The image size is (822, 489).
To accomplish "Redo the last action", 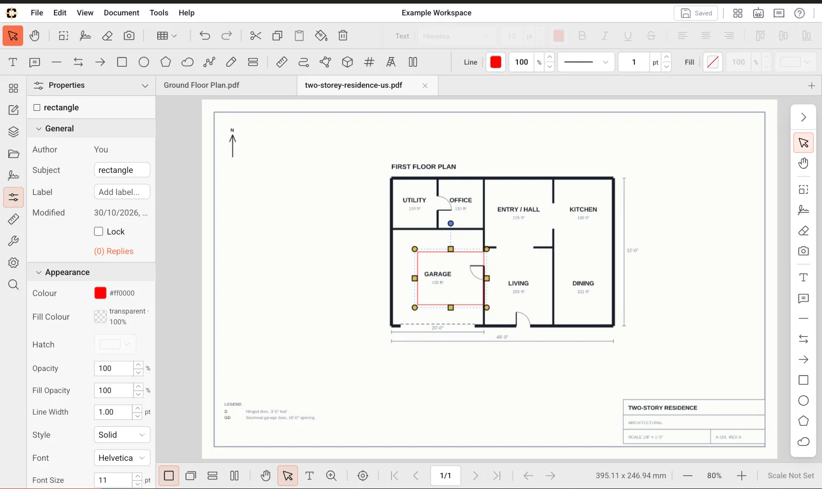I will (227, 36).
